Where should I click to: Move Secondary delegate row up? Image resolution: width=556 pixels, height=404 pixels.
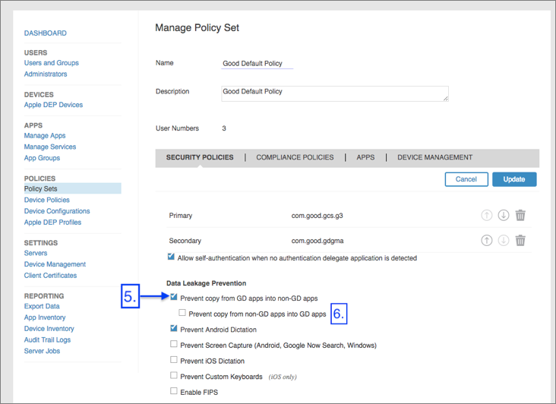pyautogui.click(x=487, y=241)
